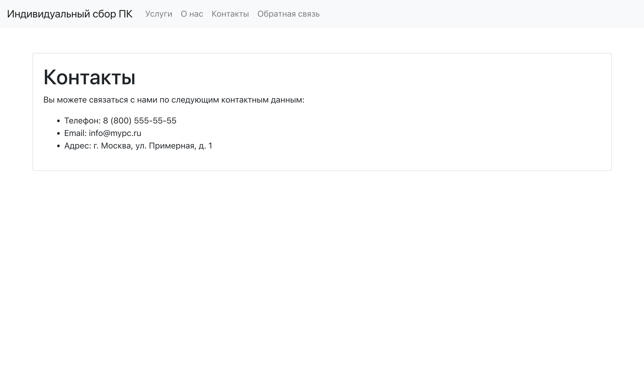This screenshot has width=644, height=377.
Task: Click the phone number 8 (800) 555-55-55
Action: pyautogui.click(x=140, y=121)
